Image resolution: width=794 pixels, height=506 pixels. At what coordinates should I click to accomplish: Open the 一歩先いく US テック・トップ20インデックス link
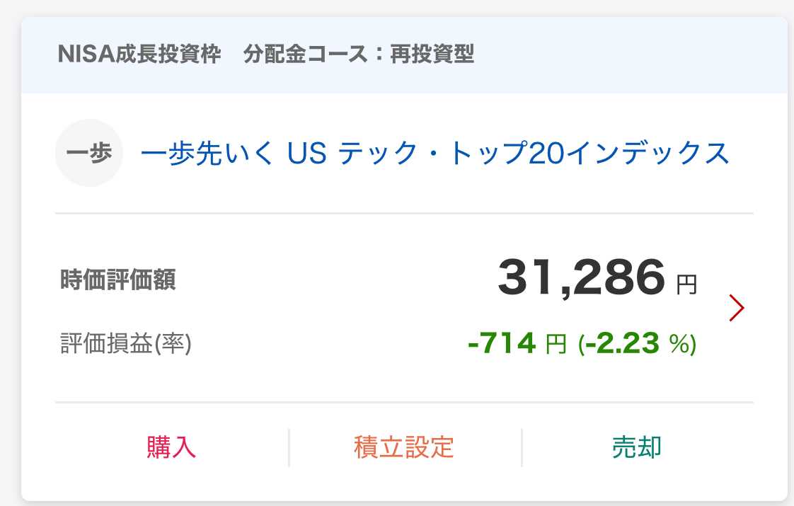pos(435,153)
